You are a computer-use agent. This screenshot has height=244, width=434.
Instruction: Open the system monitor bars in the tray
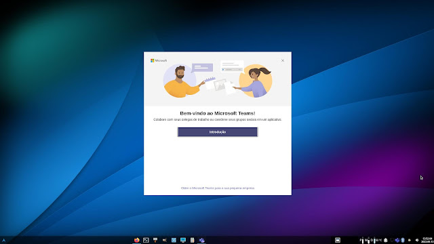(x=371, y=240)
